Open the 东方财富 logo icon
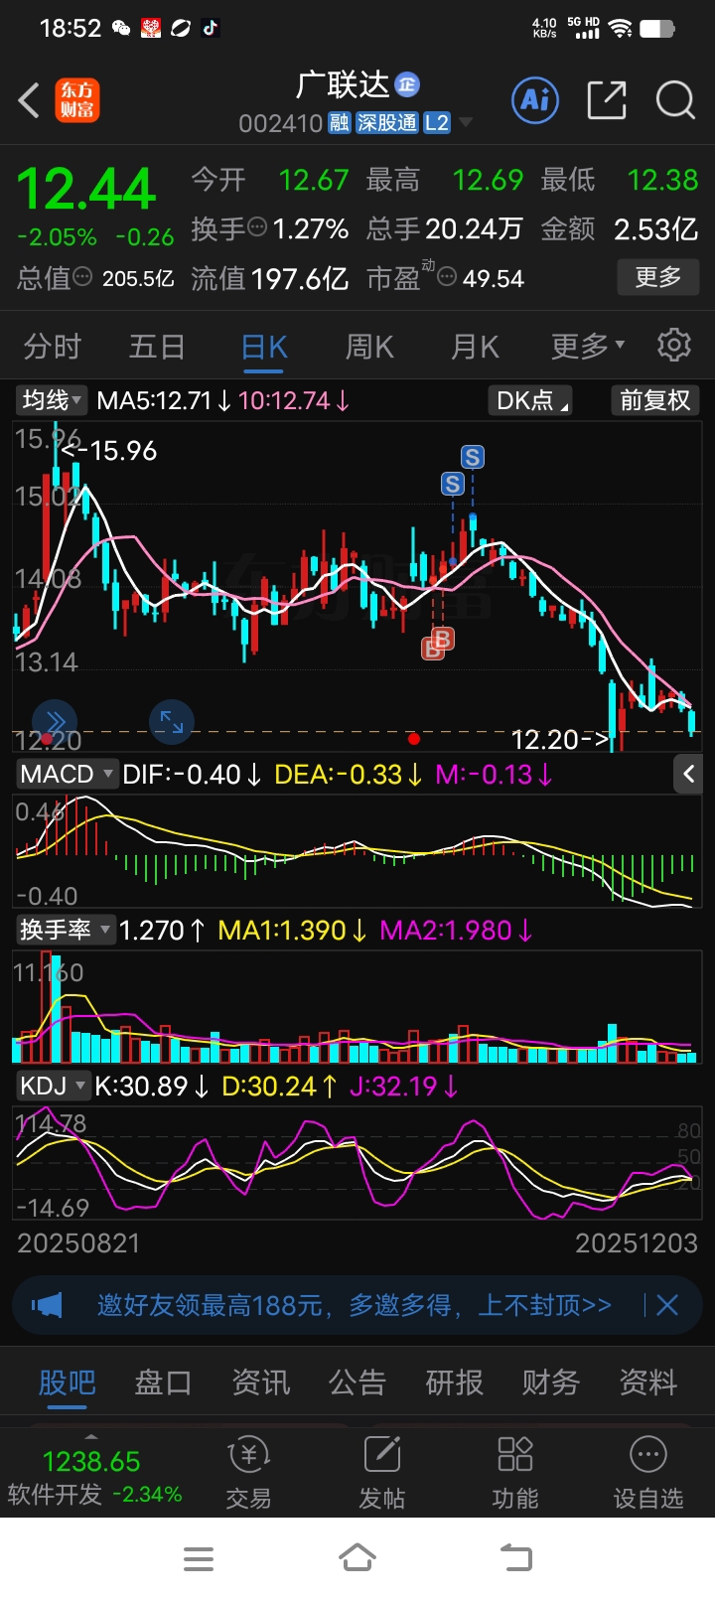715x1601 pixels. (x=77, y=100)
